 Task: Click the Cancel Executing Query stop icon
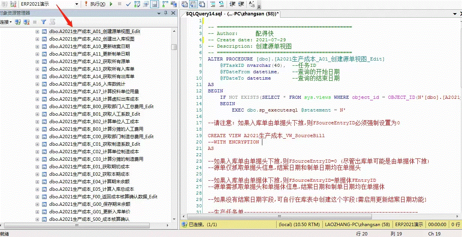point(119,4)
